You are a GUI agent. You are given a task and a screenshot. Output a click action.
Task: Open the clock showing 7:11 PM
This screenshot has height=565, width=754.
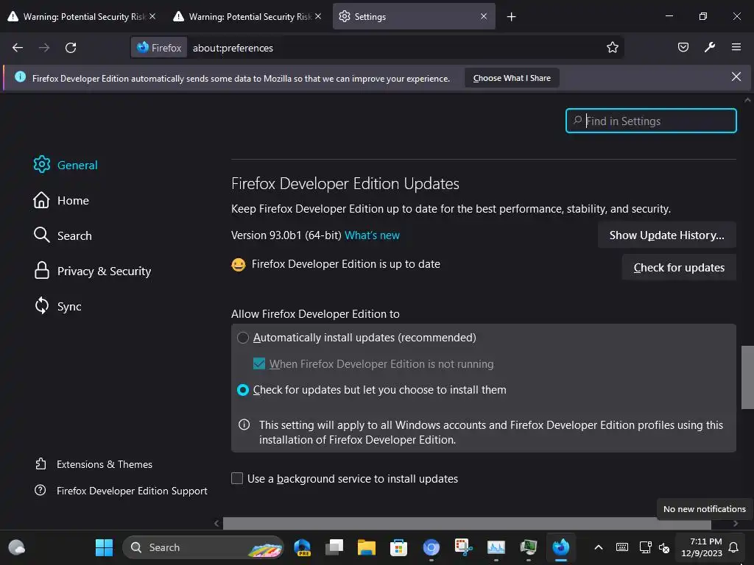pos(702,547)
